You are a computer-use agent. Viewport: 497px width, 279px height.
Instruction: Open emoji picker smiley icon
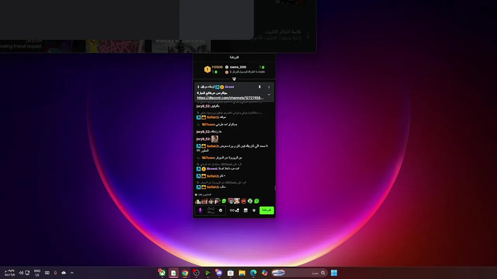pos(221,210)
